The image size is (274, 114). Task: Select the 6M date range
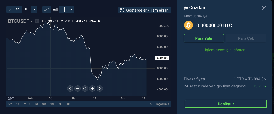click(x=36, y=104)
